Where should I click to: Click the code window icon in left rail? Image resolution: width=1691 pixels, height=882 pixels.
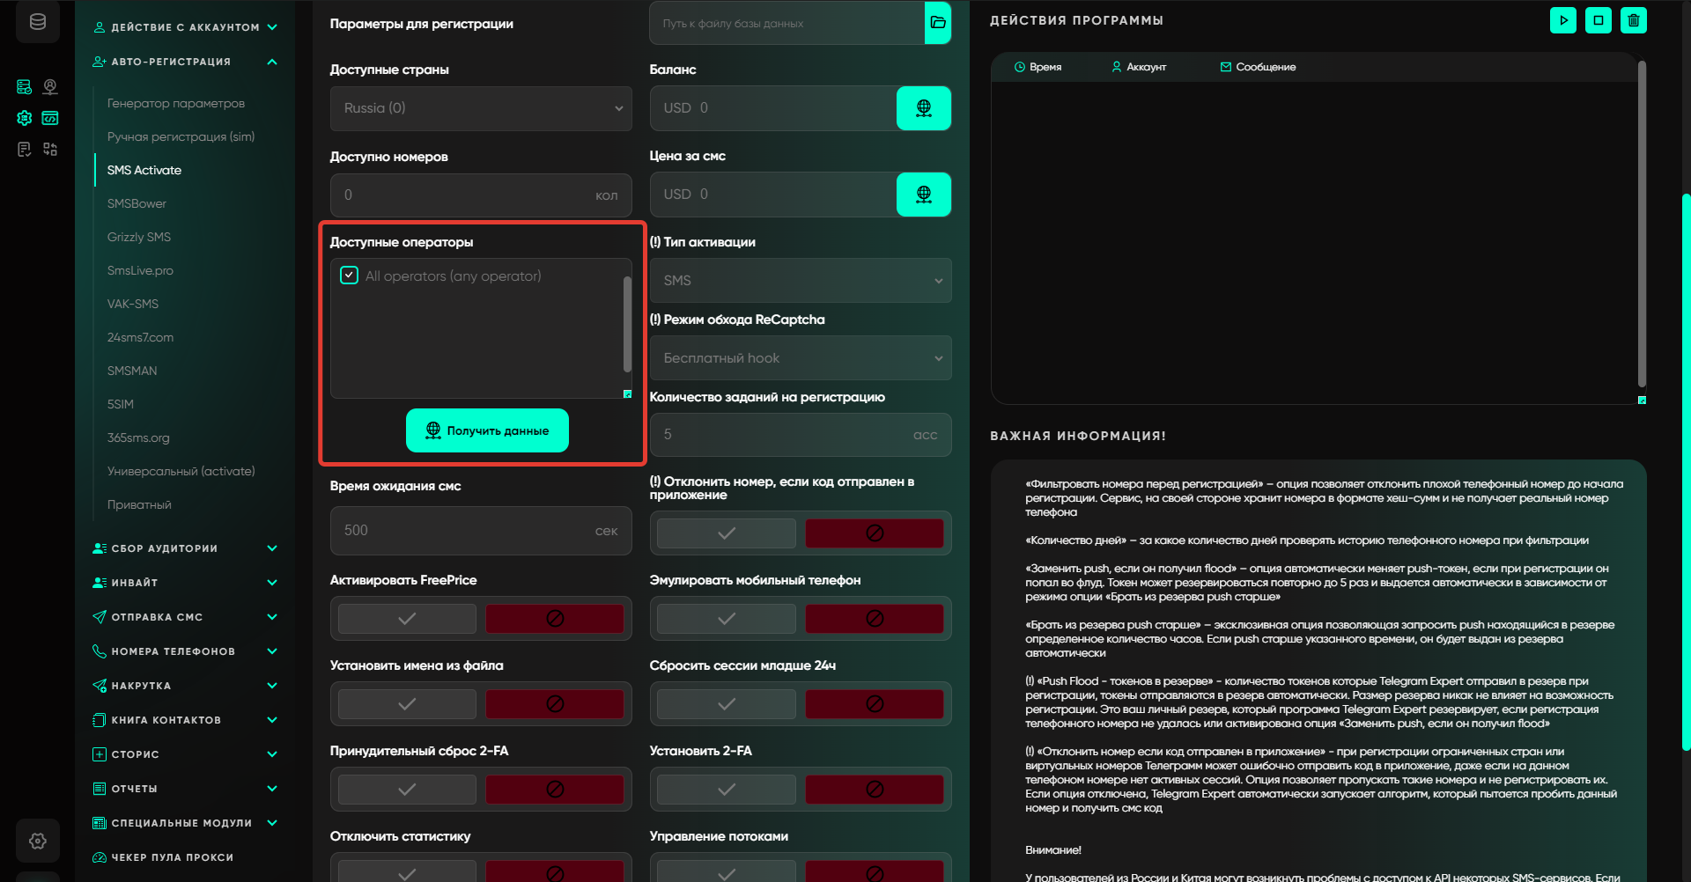[50, 118]
